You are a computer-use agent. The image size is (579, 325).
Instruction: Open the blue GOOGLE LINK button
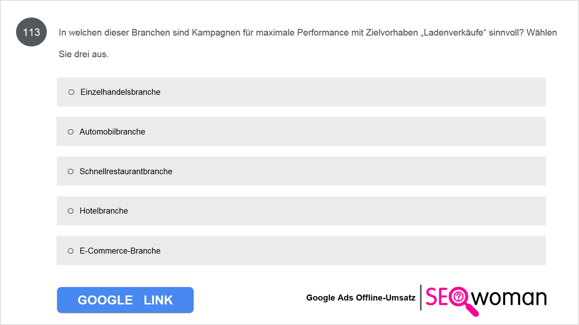pyautogui.click(x=125, y=300)
